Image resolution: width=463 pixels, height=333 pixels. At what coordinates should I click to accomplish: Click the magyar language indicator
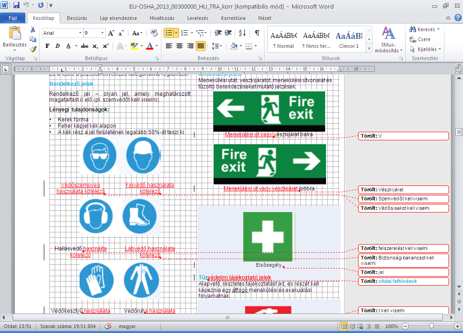[x=127, y=326]
